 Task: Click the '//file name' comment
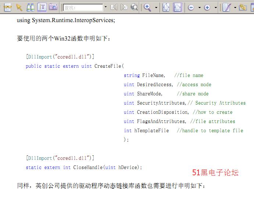pyautogui.click(x=189, y=76)
